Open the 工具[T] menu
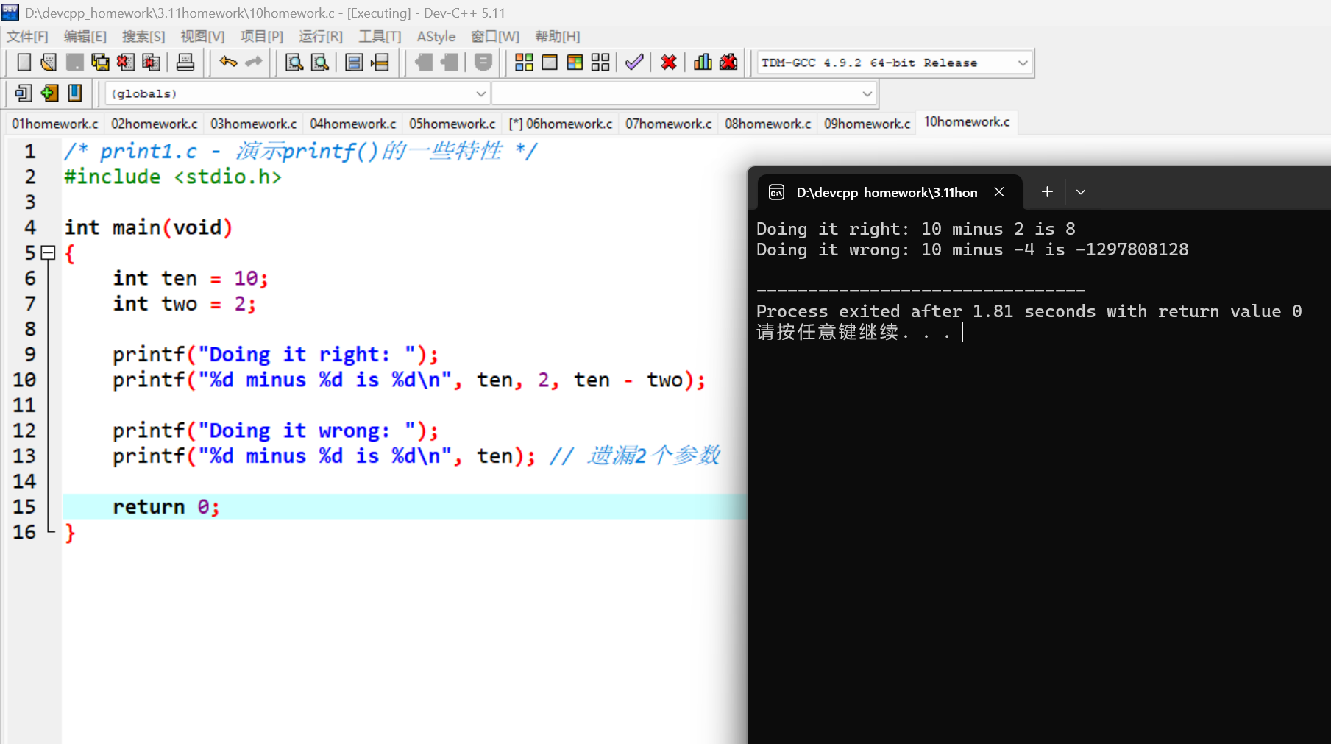The height and width of the screenshot is (744, 1331). click(380, 36)
